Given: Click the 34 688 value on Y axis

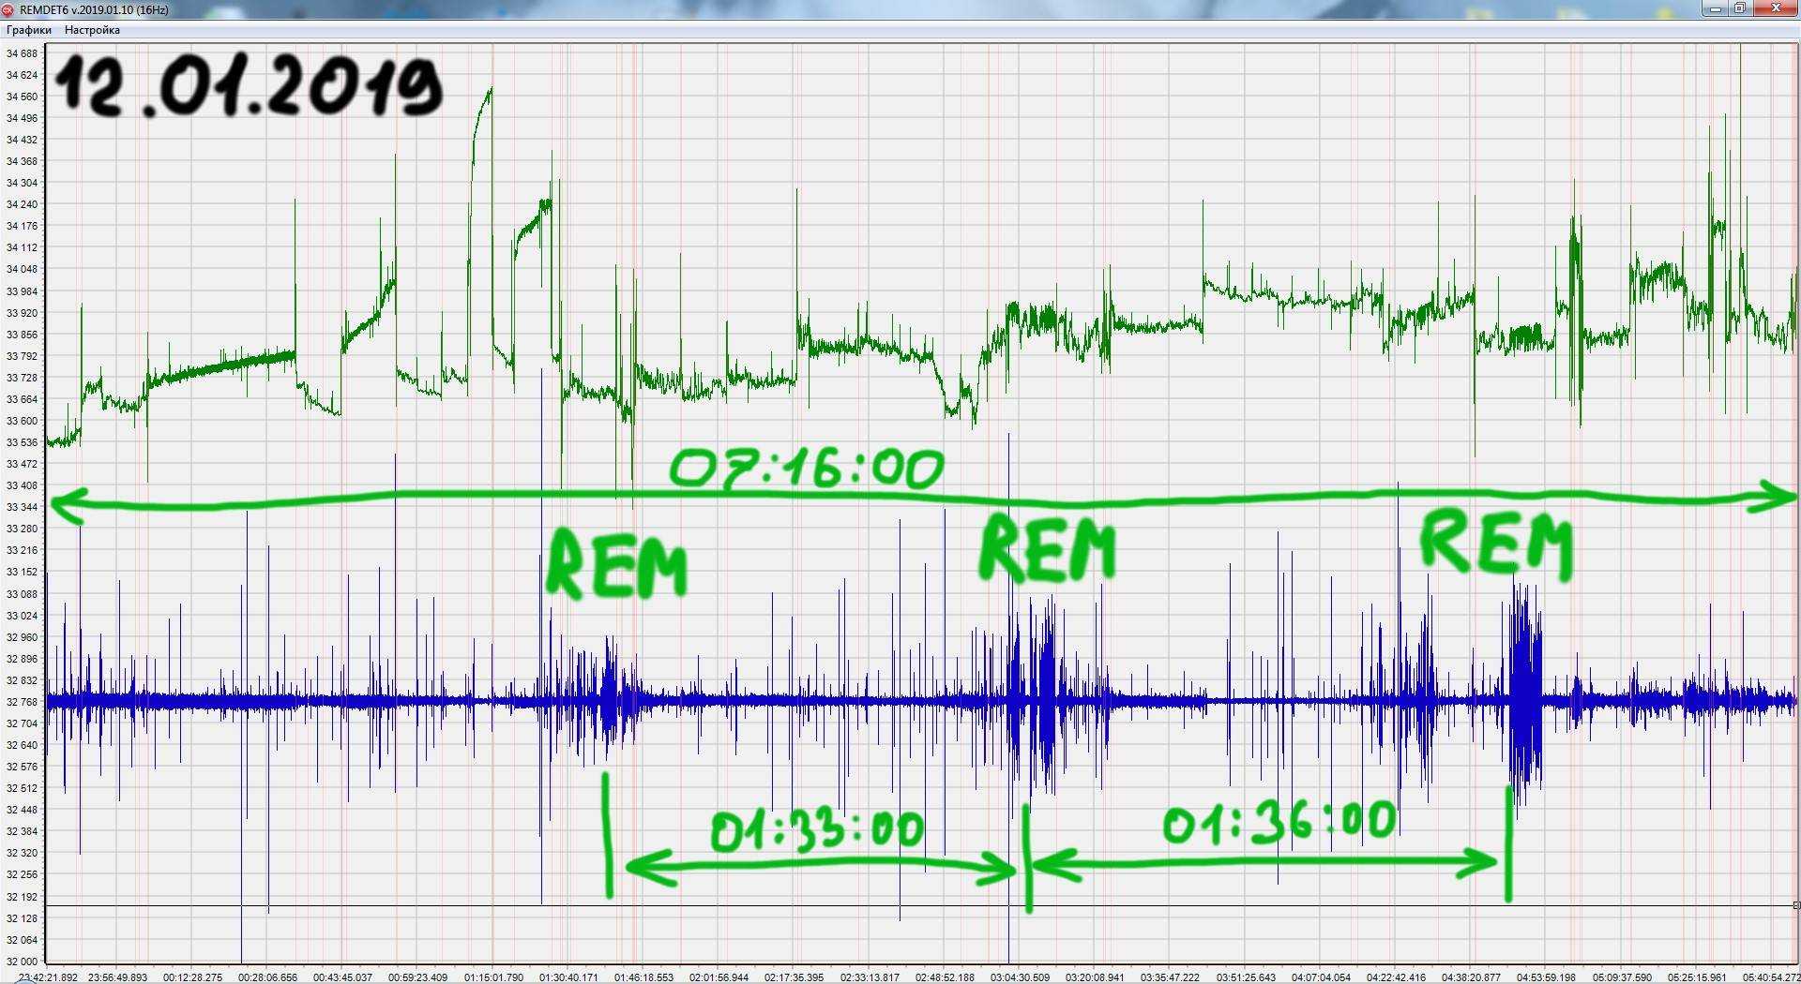Looking at the screenshot, I should click(x=22, y=53).
